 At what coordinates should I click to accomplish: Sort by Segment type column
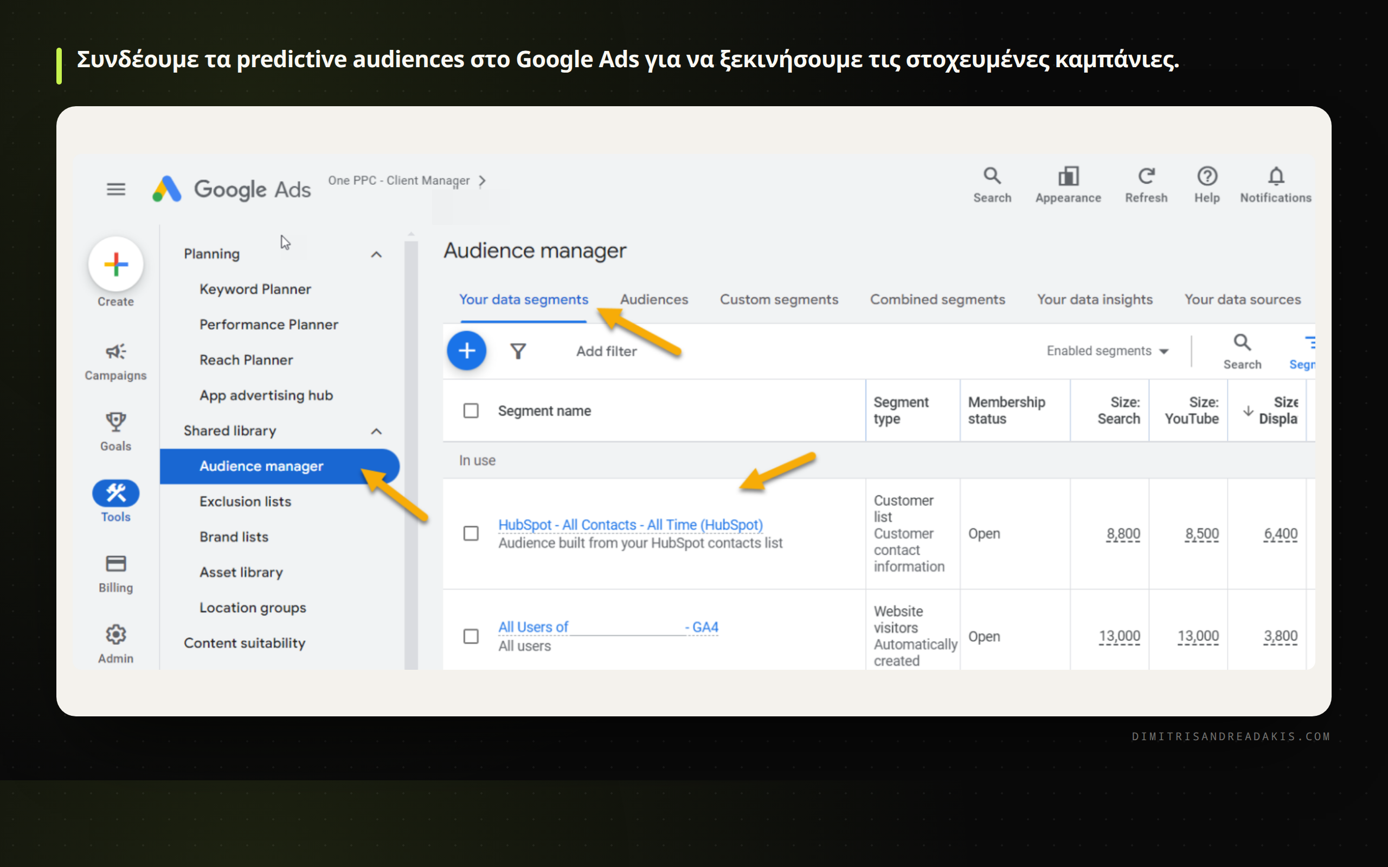(901, 411)
